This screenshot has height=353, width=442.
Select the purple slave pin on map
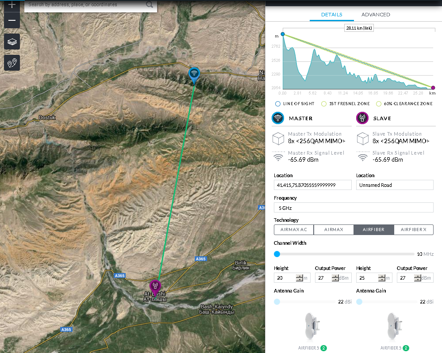[x=155, y=286]
